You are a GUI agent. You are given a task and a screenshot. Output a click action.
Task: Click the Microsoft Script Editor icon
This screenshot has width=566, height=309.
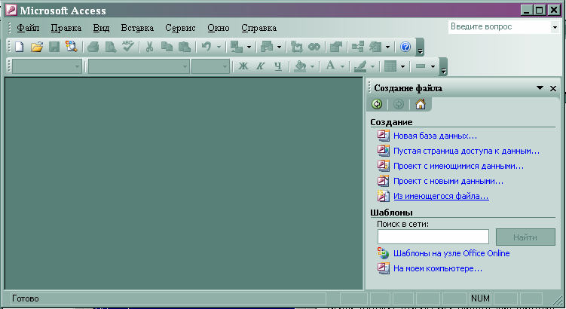314,47
